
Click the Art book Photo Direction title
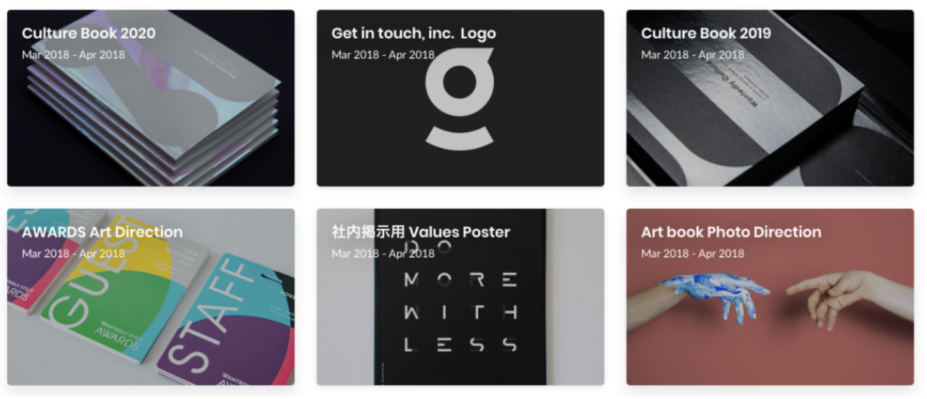point(731,232)
